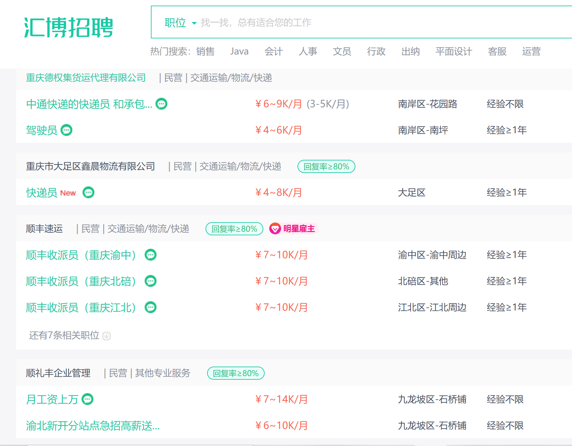Search hot keyword 行政
The height and width of the screenshot is (446, 572).
tap(376, 52)
